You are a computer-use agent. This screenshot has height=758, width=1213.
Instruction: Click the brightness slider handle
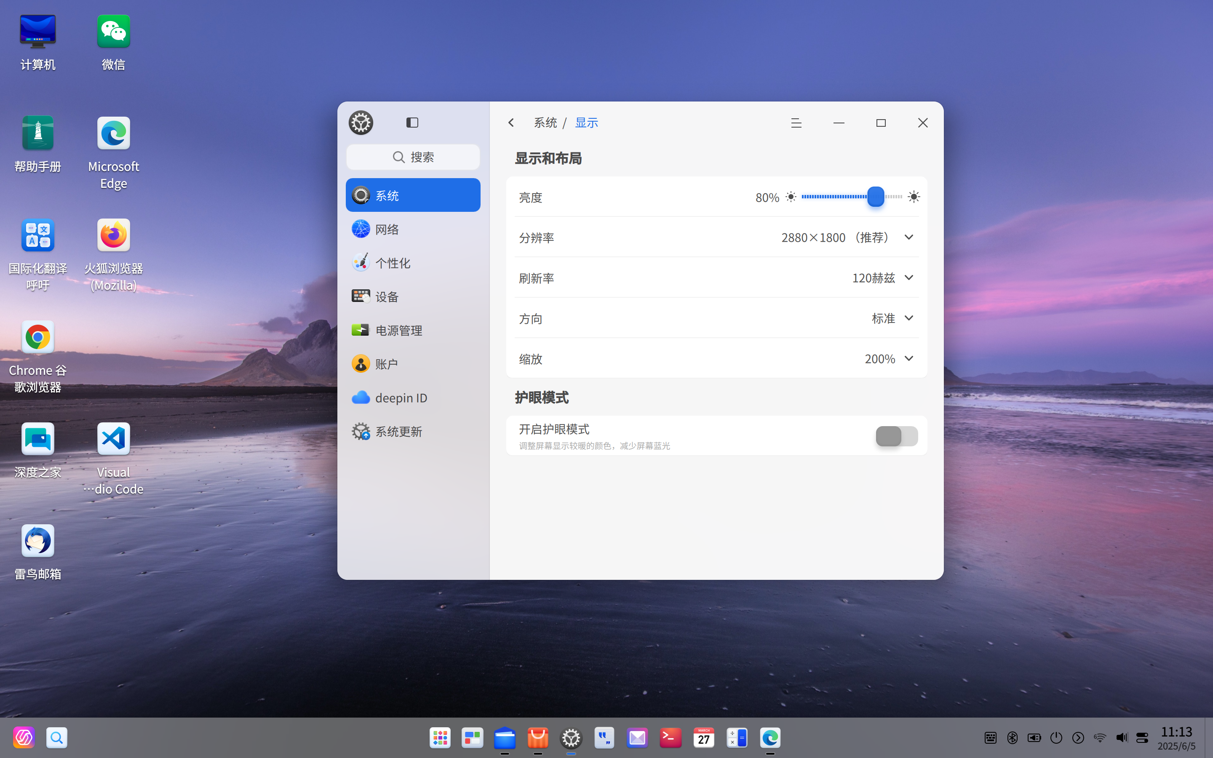click(x=876, y=197)
